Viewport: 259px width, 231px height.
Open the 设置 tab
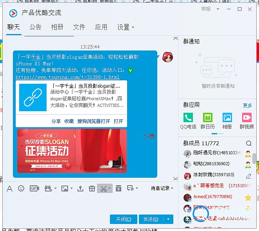point(123,27)
